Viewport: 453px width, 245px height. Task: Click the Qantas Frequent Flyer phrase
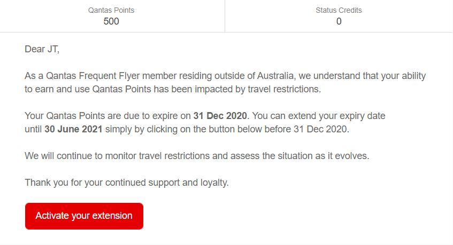tap(93, 76)
